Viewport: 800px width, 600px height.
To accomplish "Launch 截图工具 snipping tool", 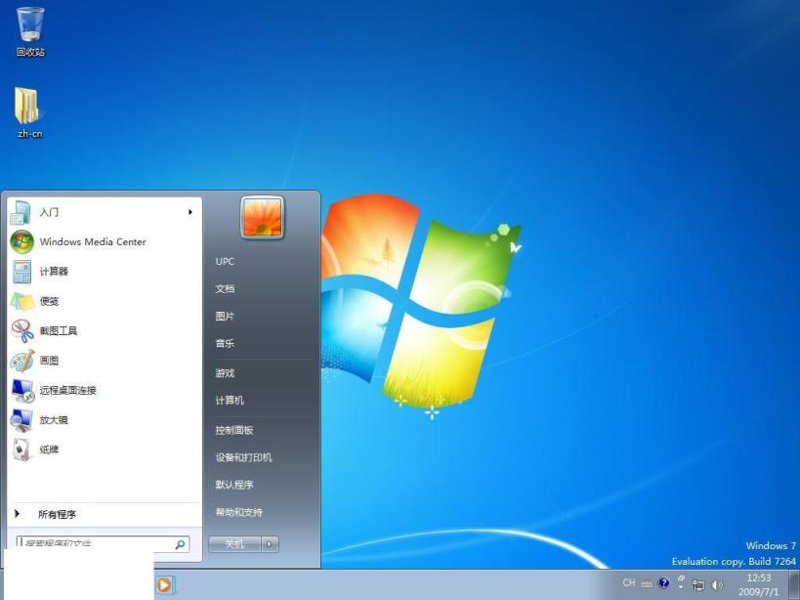I will point(22,330).
